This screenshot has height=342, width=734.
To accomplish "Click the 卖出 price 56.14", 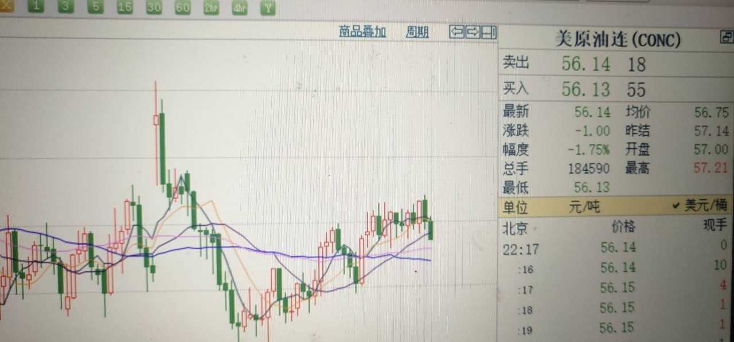I will point(586,64).
